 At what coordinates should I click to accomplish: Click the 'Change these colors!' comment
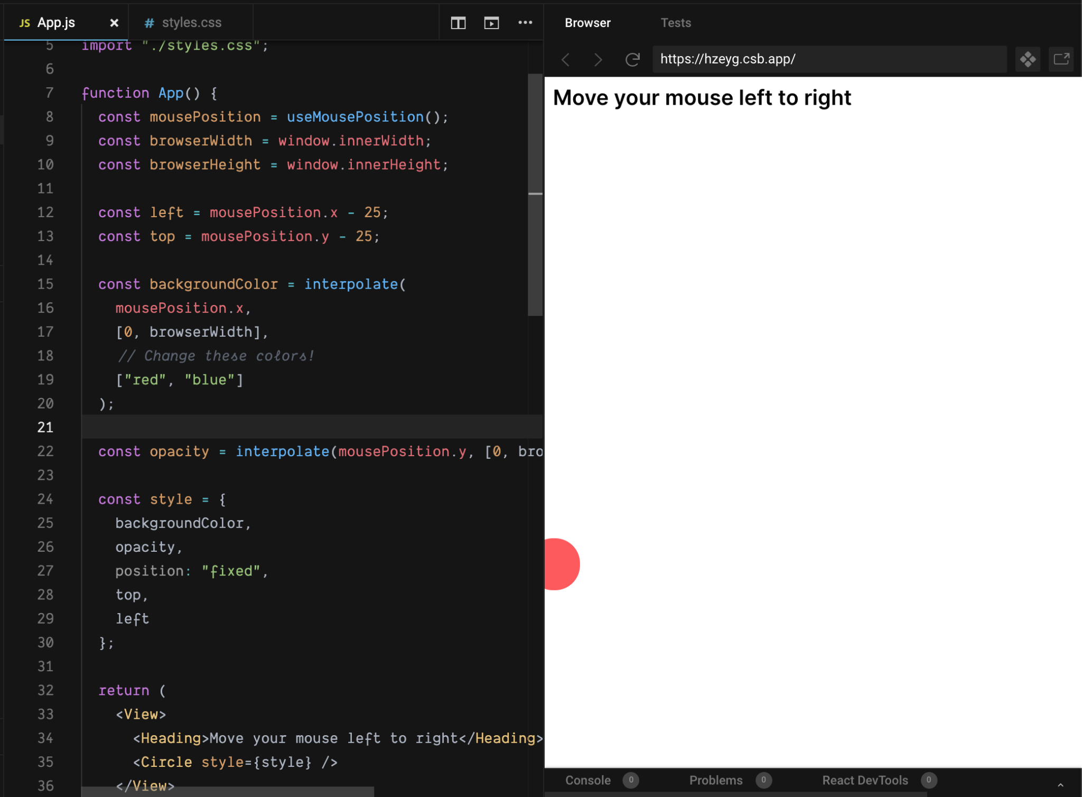tap(217, 356)
